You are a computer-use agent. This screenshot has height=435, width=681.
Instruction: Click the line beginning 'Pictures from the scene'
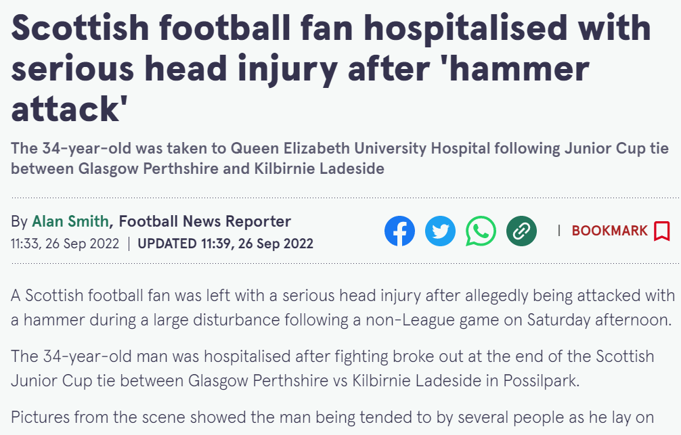point(332,417)
